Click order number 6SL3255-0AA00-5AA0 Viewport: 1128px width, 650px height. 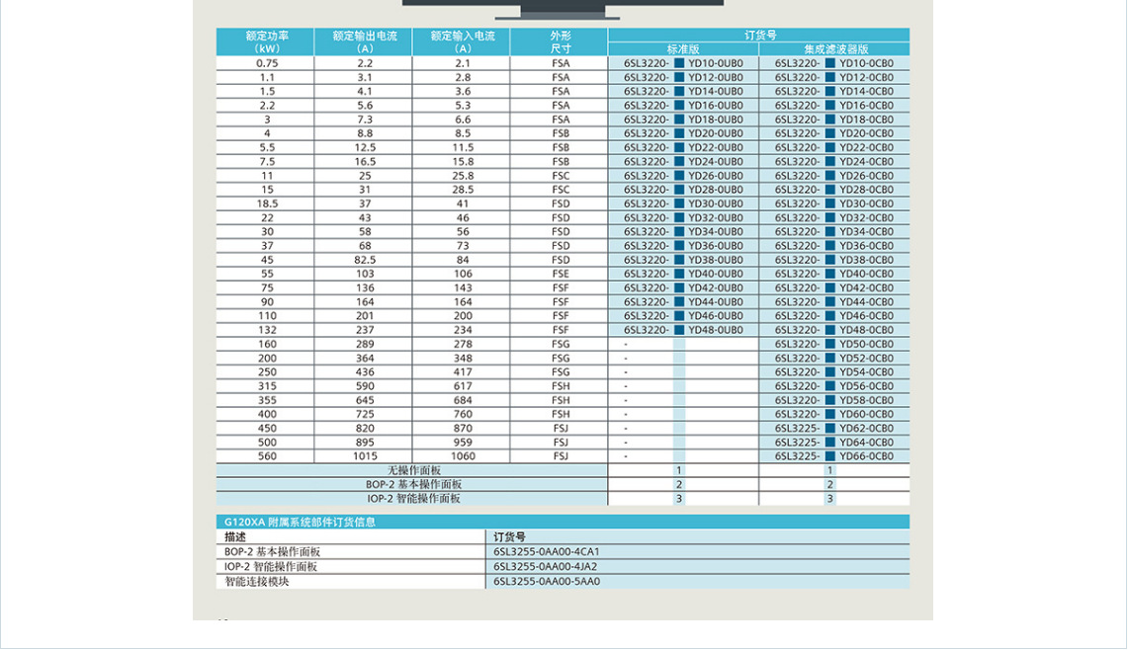coord(547,581)
